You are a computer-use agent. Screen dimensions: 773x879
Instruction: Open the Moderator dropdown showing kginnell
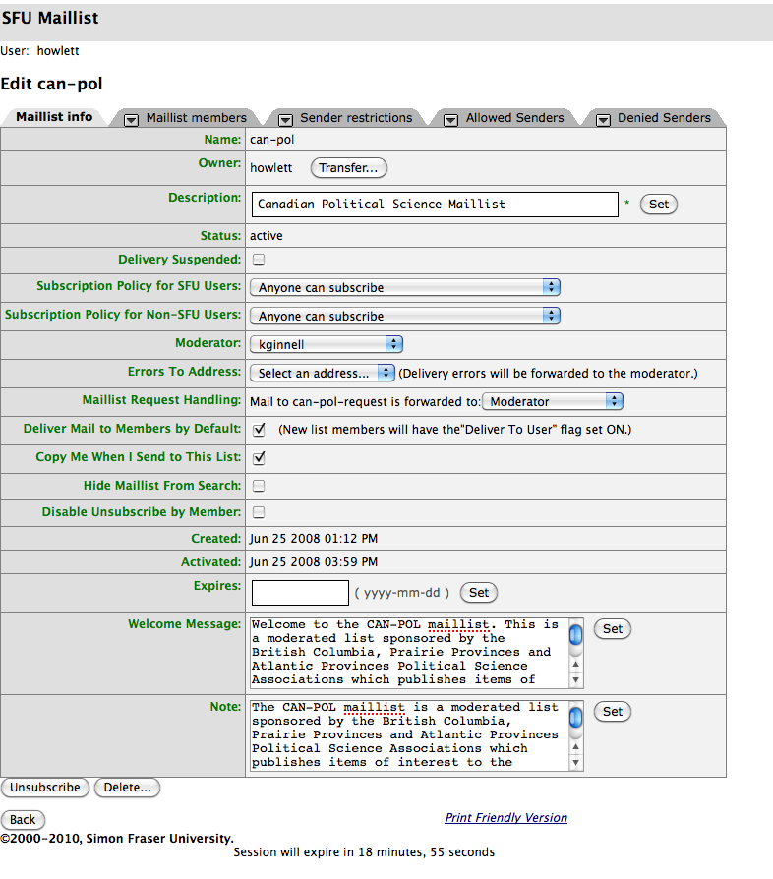click(326, 344)
